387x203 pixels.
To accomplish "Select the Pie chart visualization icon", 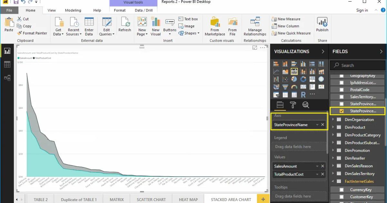I will click(x=294, y=79).
